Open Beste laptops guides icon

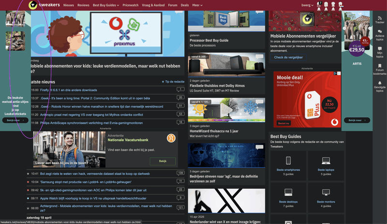click(x=326, y=161)
